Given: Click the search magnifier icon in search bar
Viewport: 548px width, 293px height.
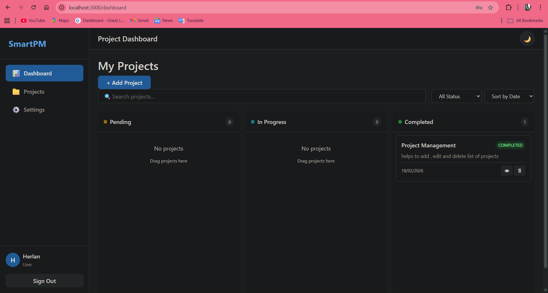Looking at the screenshot, I should point(107,96).
